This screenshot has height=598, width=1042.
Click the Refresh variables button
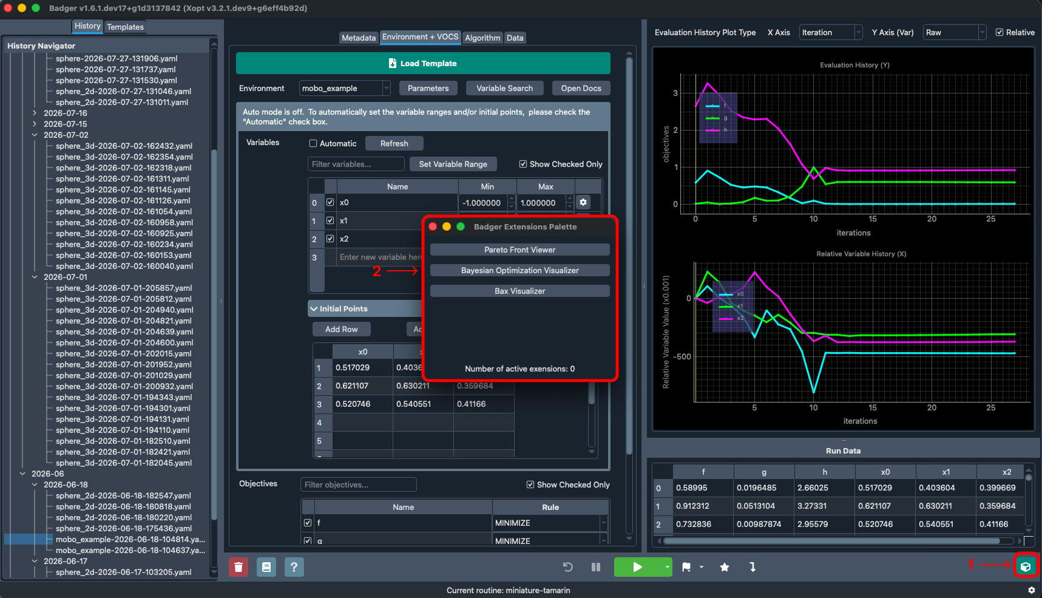point(394,144)
